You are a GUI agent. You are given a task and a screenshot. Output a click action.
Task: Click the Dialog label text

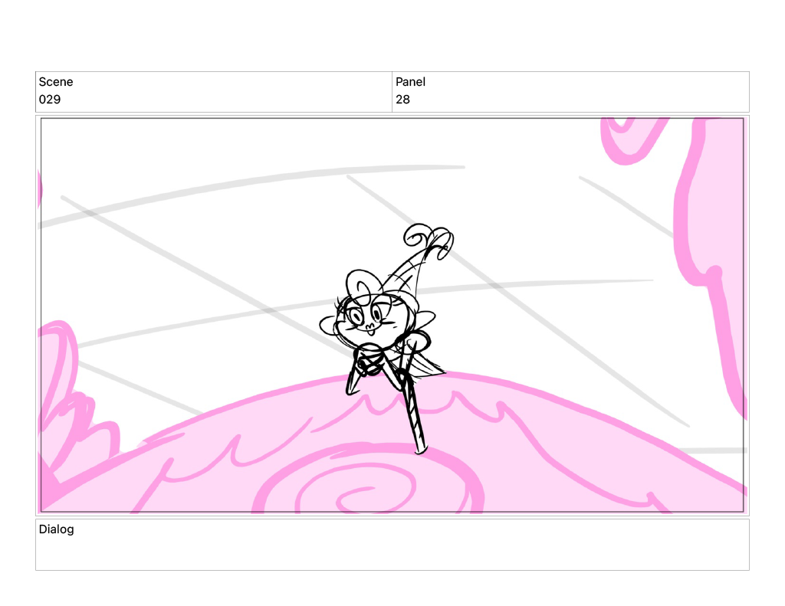coord(56,529)
